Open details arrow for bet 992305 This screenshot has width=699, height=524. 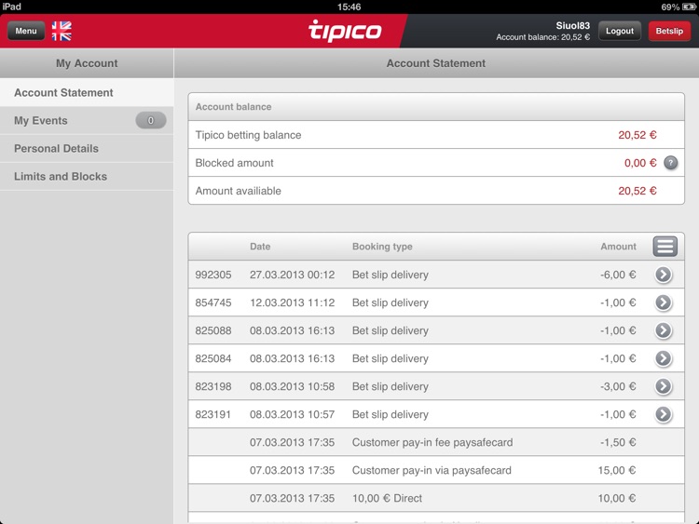click(664, 275)
